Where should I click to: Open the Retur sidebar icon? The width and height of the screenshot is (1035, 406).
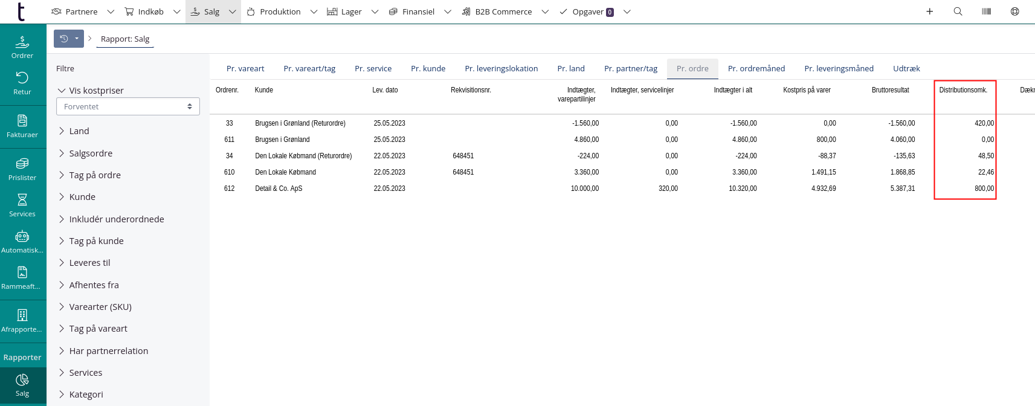[22, 83]
